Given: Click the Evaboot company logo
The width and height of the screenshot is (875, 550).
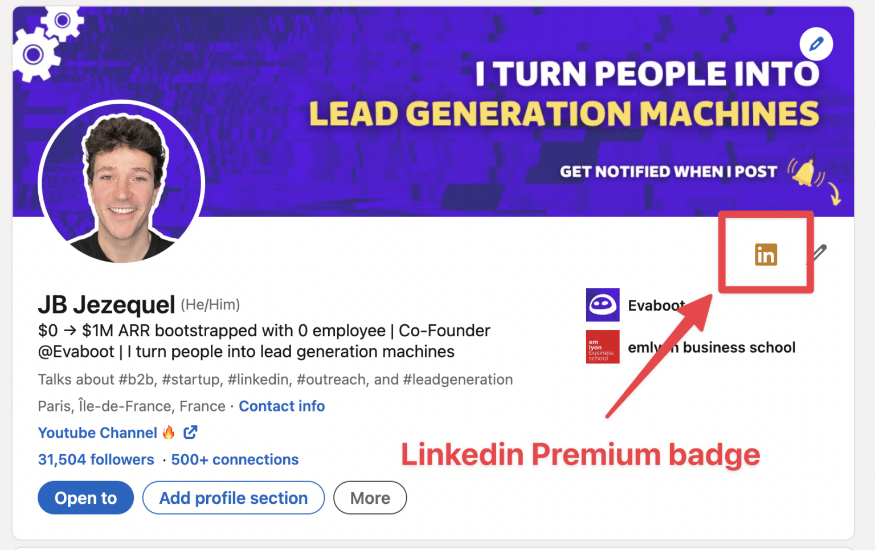Looking at the screenshot, I should [602, 305].
